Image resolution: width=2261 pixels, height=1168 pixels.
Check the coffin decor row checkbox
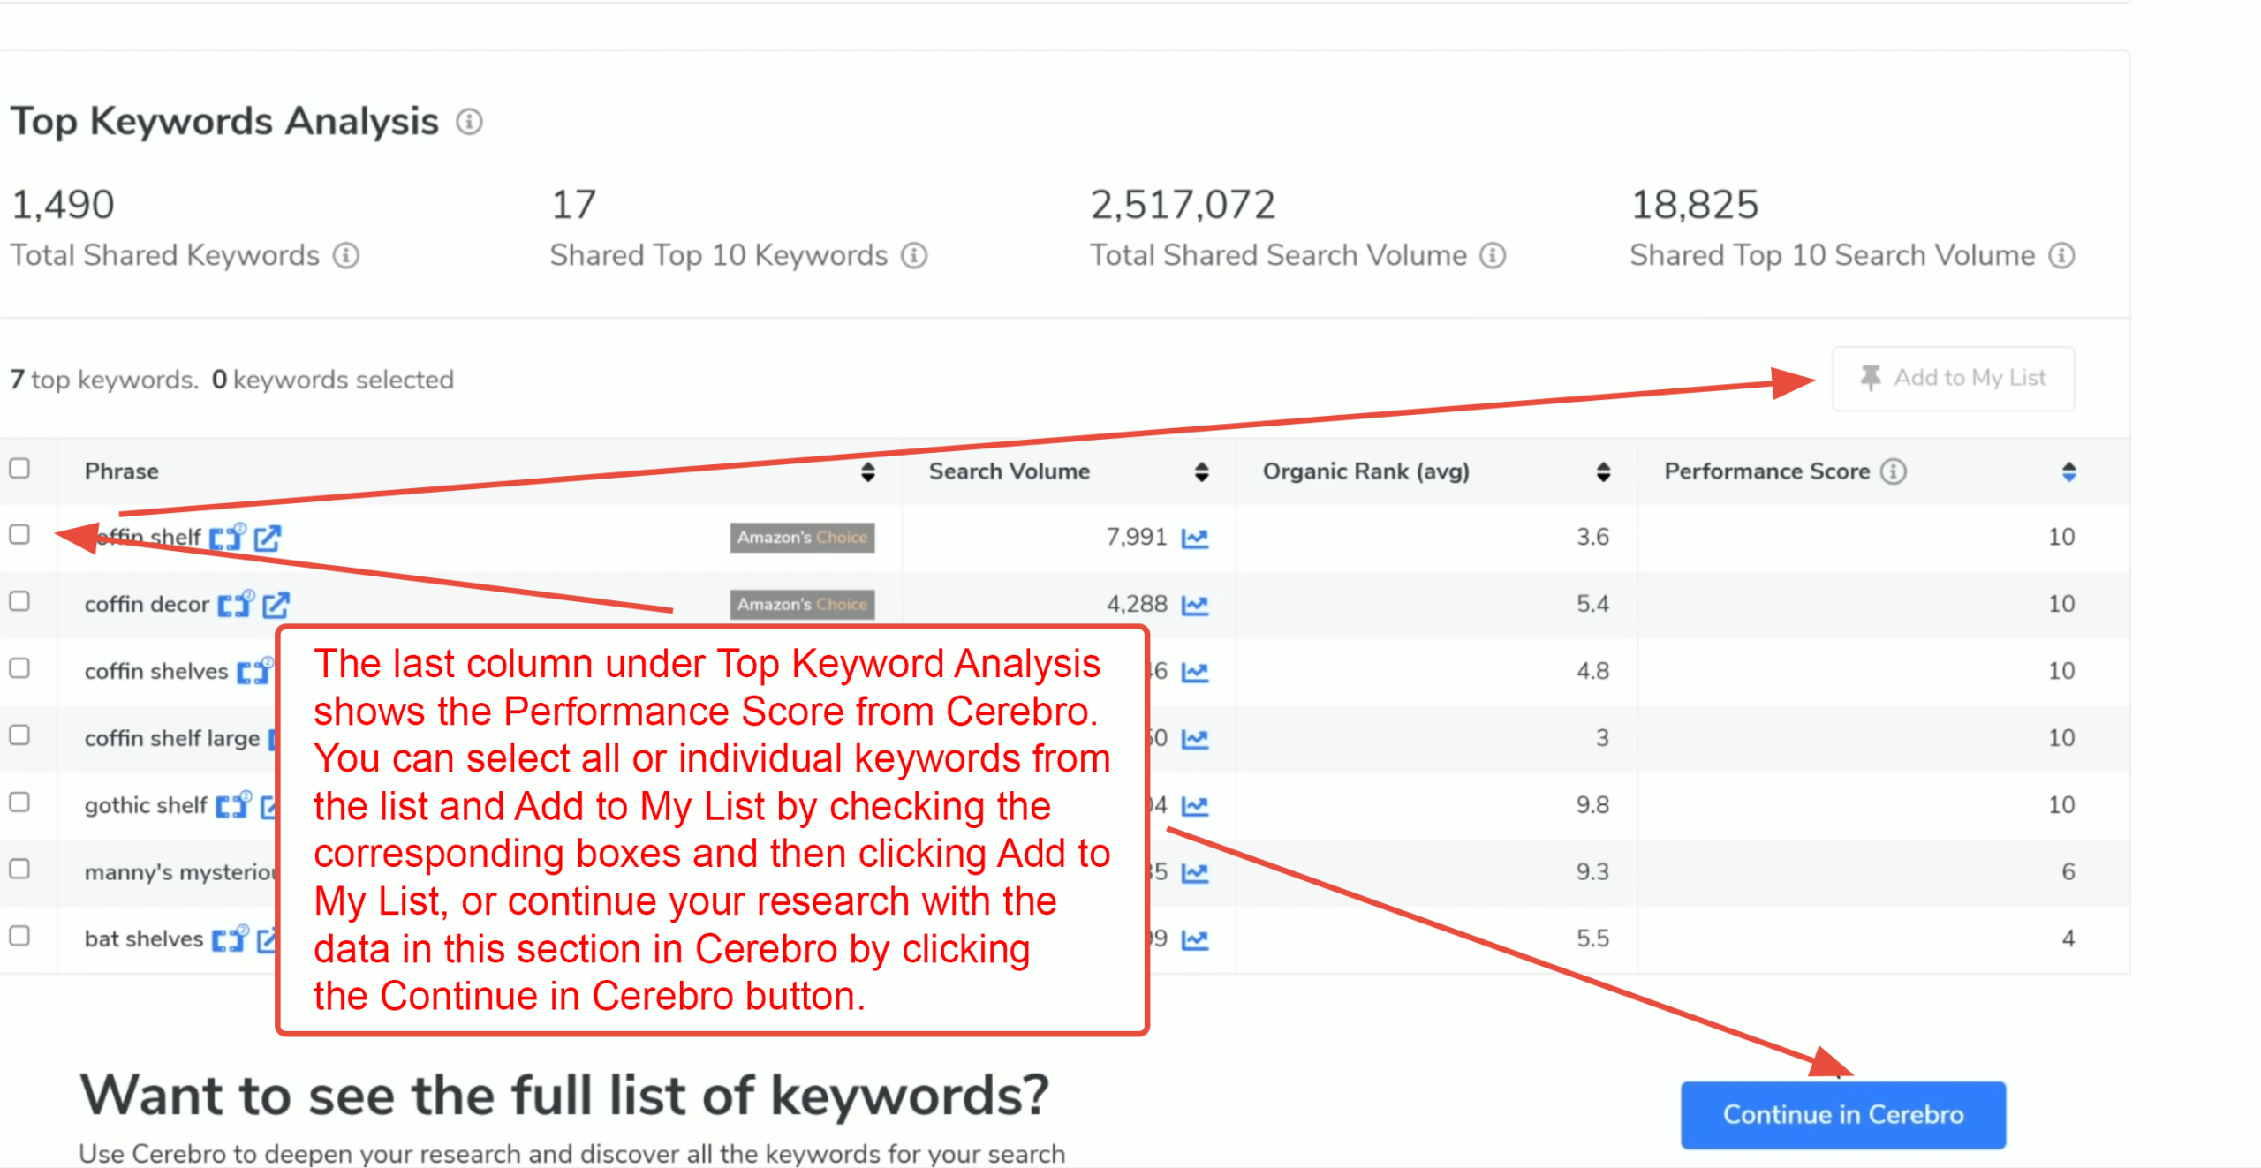pos(19,602)
